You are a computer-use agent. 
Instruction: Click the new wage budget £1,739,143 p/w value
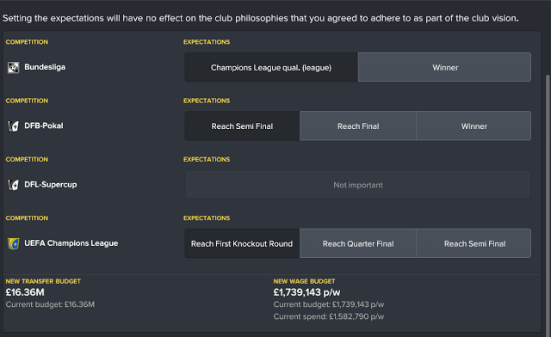pos(306,292)
